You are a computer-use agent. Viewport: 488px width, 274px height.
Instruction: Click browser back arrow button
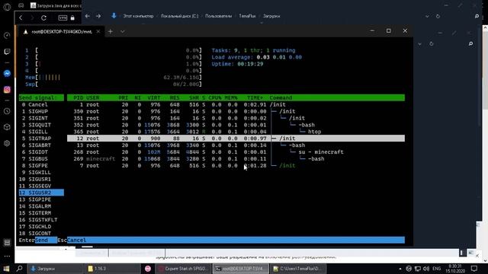click(x=21, y=18)
